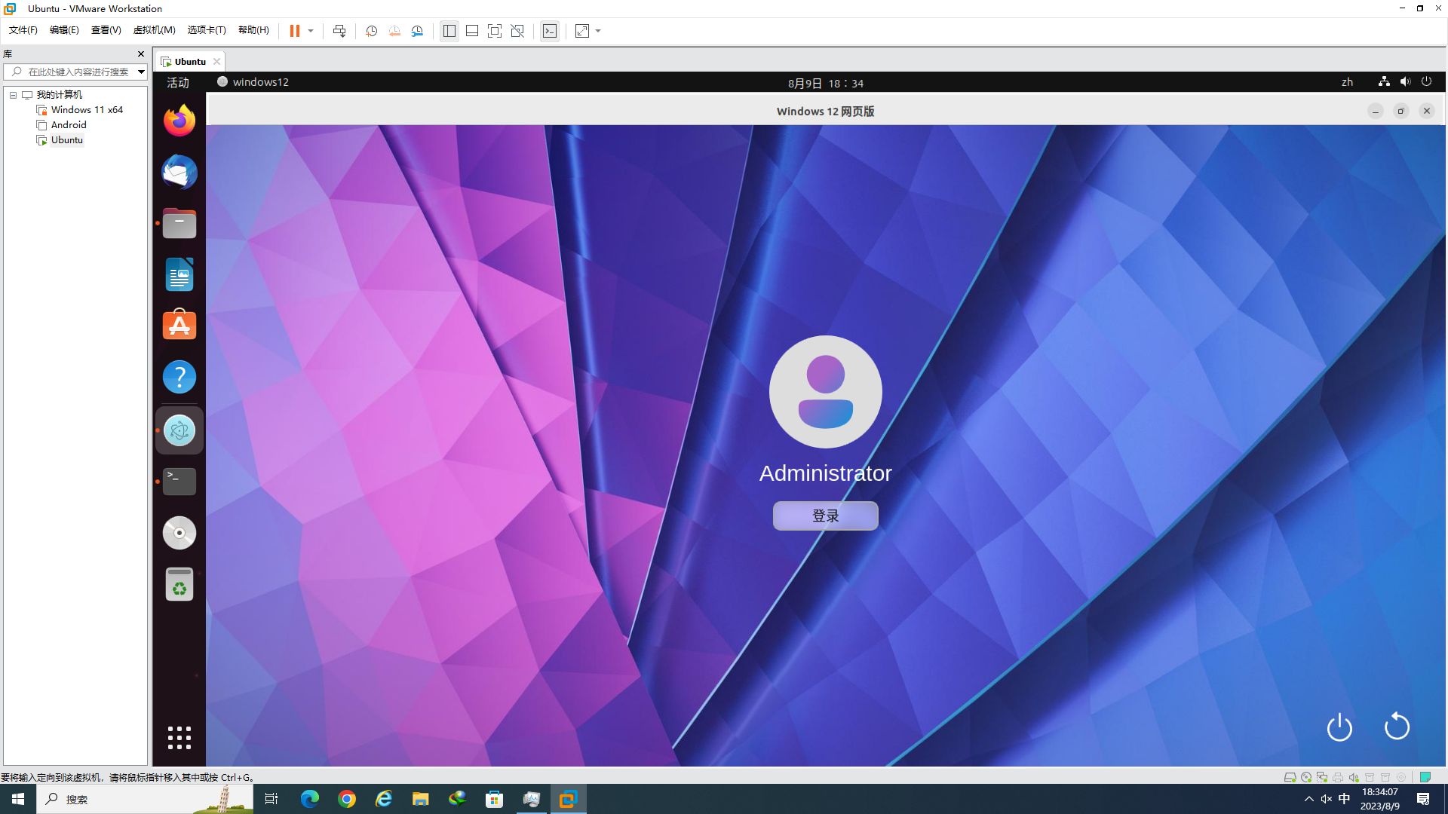Image resolution: width=1448 pixels, height=814 pixels.
Task: Collapse the 我的计算机 tree node
Action: tap(13, 95)
